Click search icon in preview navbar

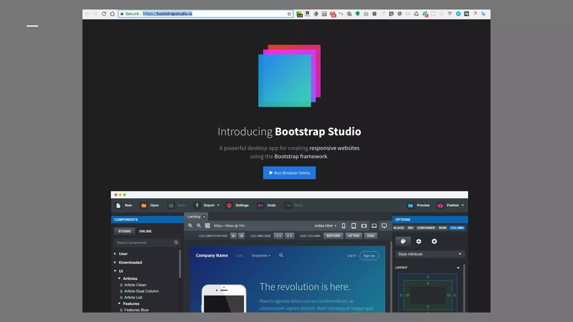[x=281, y=255]
